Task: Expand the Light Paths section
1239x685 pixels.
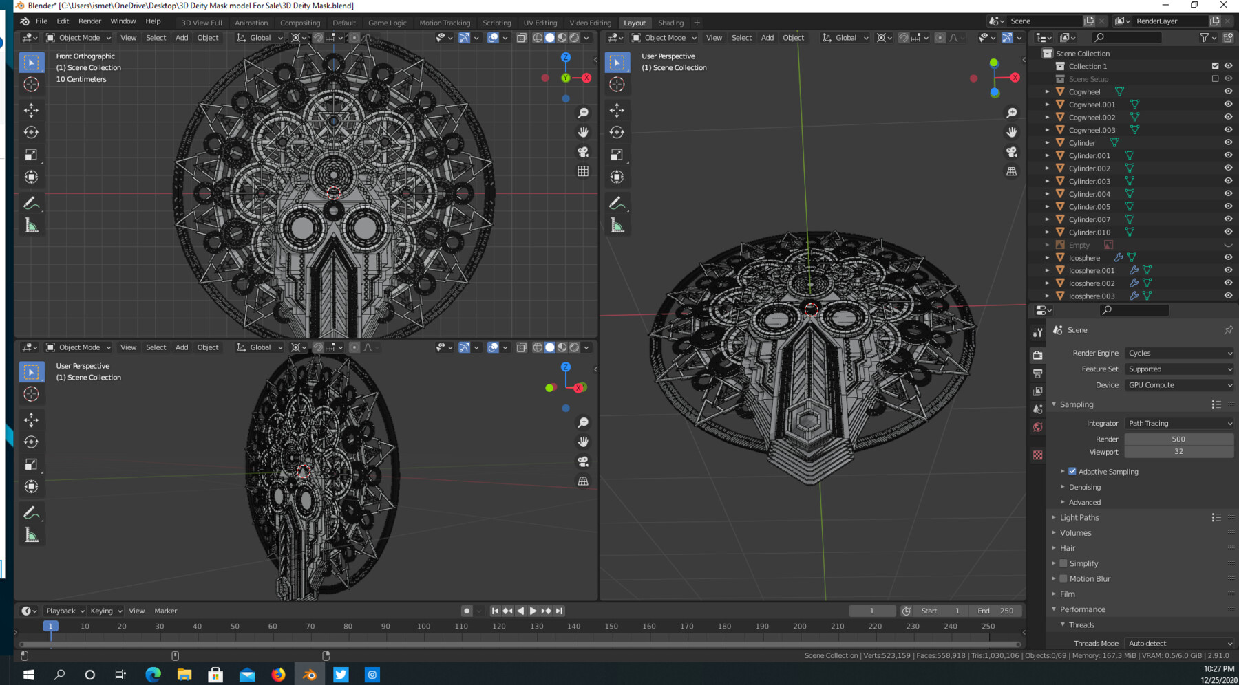Action: [x=1078, y=517]
